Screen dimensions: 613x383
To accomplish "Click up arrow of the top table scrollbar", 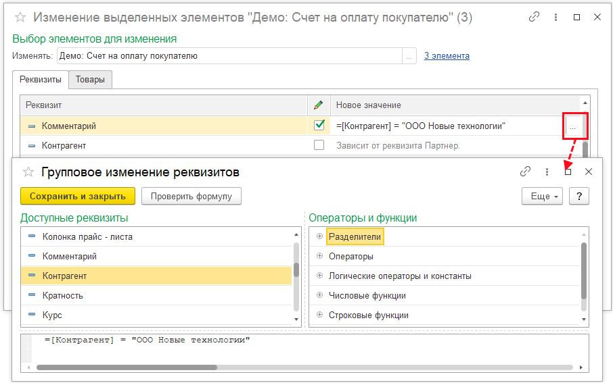I will (x=585, y=103).
